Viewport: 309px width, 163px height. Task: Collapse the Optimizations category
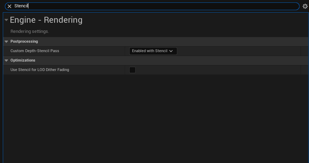click(x=6, y=61)
